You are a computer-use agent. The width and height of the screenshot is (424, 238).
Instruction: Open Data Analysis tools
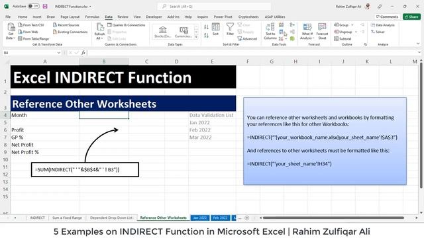pos(383,25)
